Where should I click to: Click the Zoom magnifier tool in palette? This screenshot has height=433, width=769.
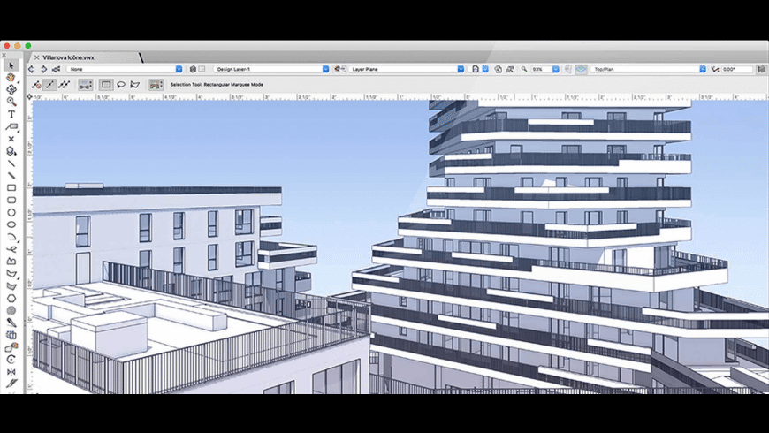pos(11,102)
